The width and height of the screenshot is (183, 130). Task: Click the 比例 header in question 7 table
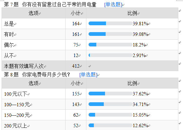pos(132,13)
